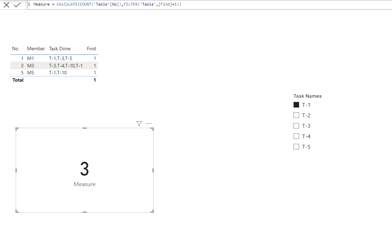Click the Task Names slicer title

pos(307,96)
